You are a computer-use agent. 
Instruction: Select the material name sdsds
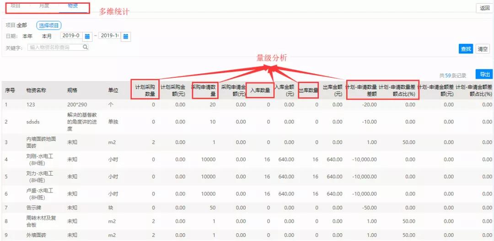pyautogui.click(x=34, y=122)
